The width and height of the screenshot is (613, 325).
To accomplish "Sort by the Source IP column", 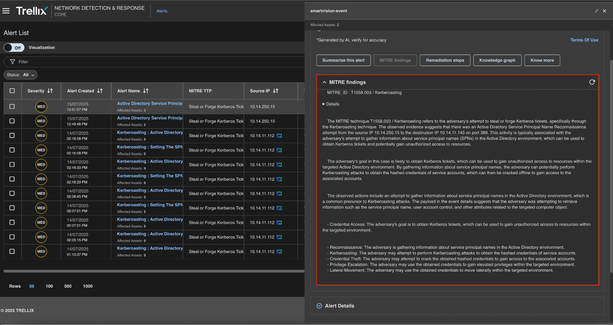I will (276, 91).
